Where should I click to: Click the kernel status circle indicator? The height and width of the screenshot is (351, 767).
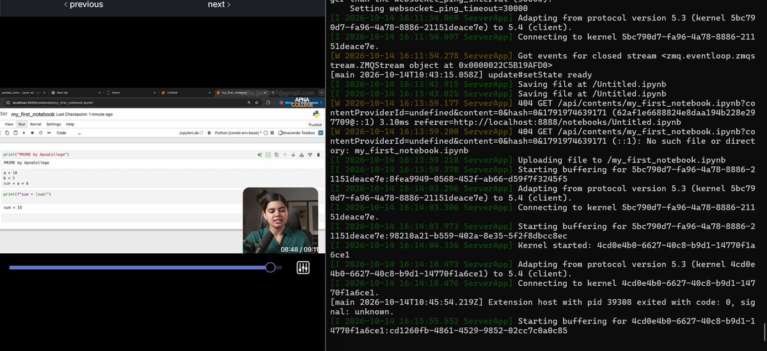click(265, 133)
